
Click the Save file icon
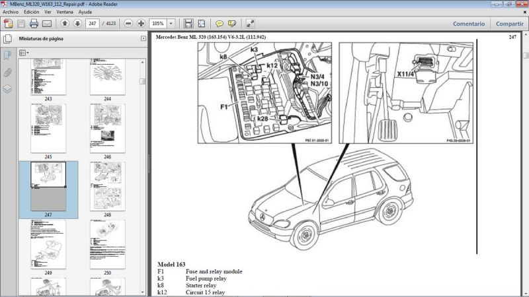21,24
